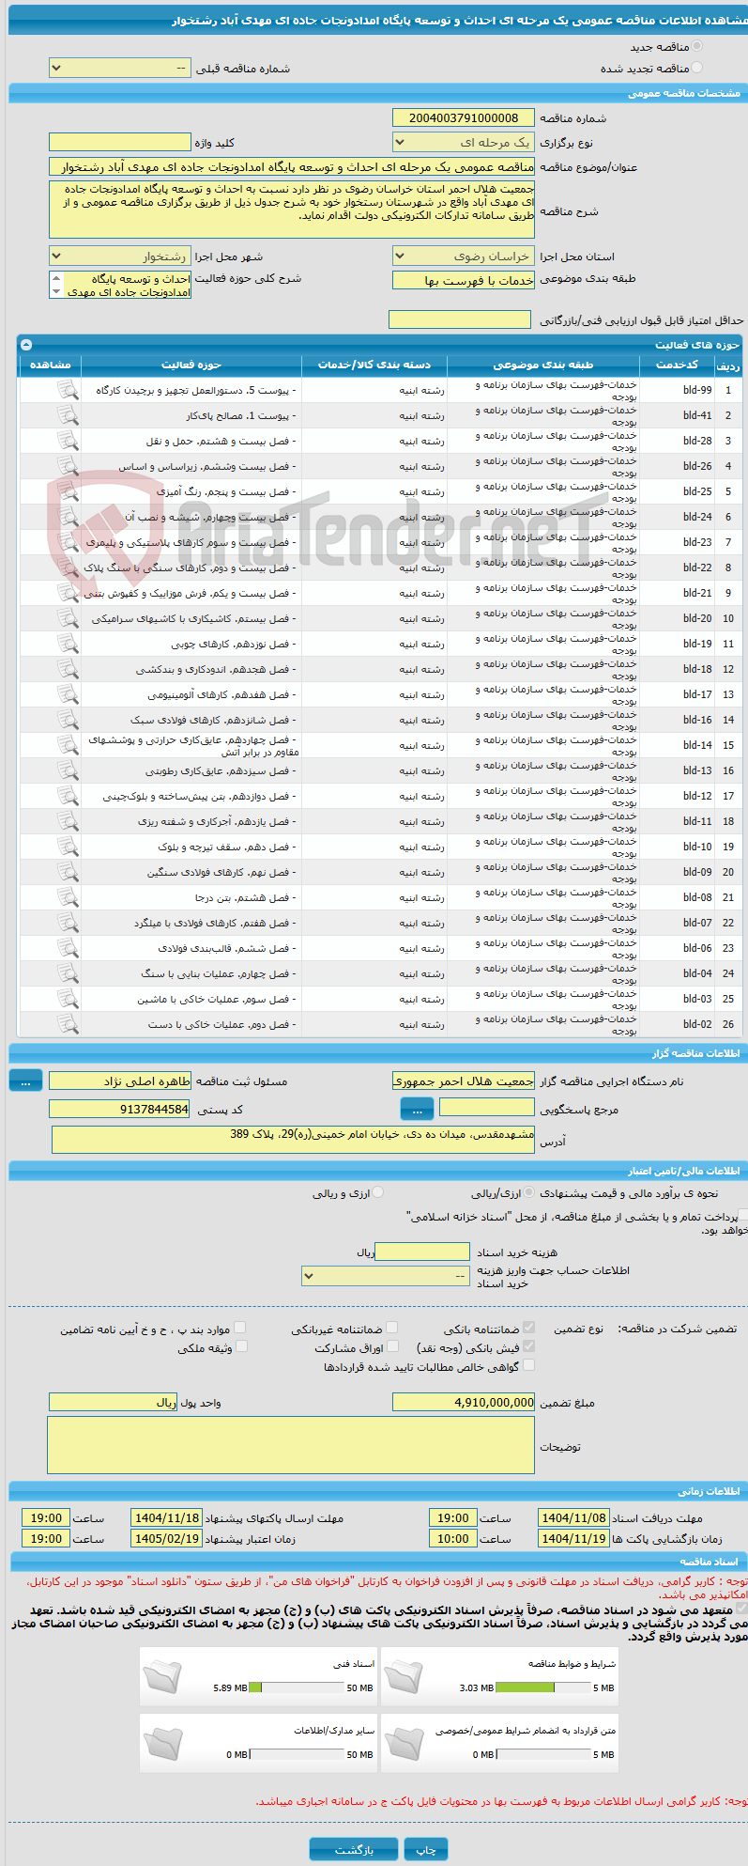Open the متن قرارداد folder icon
This screenshot has width=748, height=1866.
pyautogui.click(x=405, y=1742)
